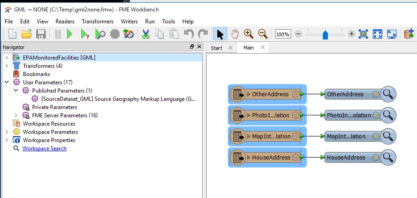
Task: Open parameters gear on OtherAddress reader feature type
Action: 295,94
